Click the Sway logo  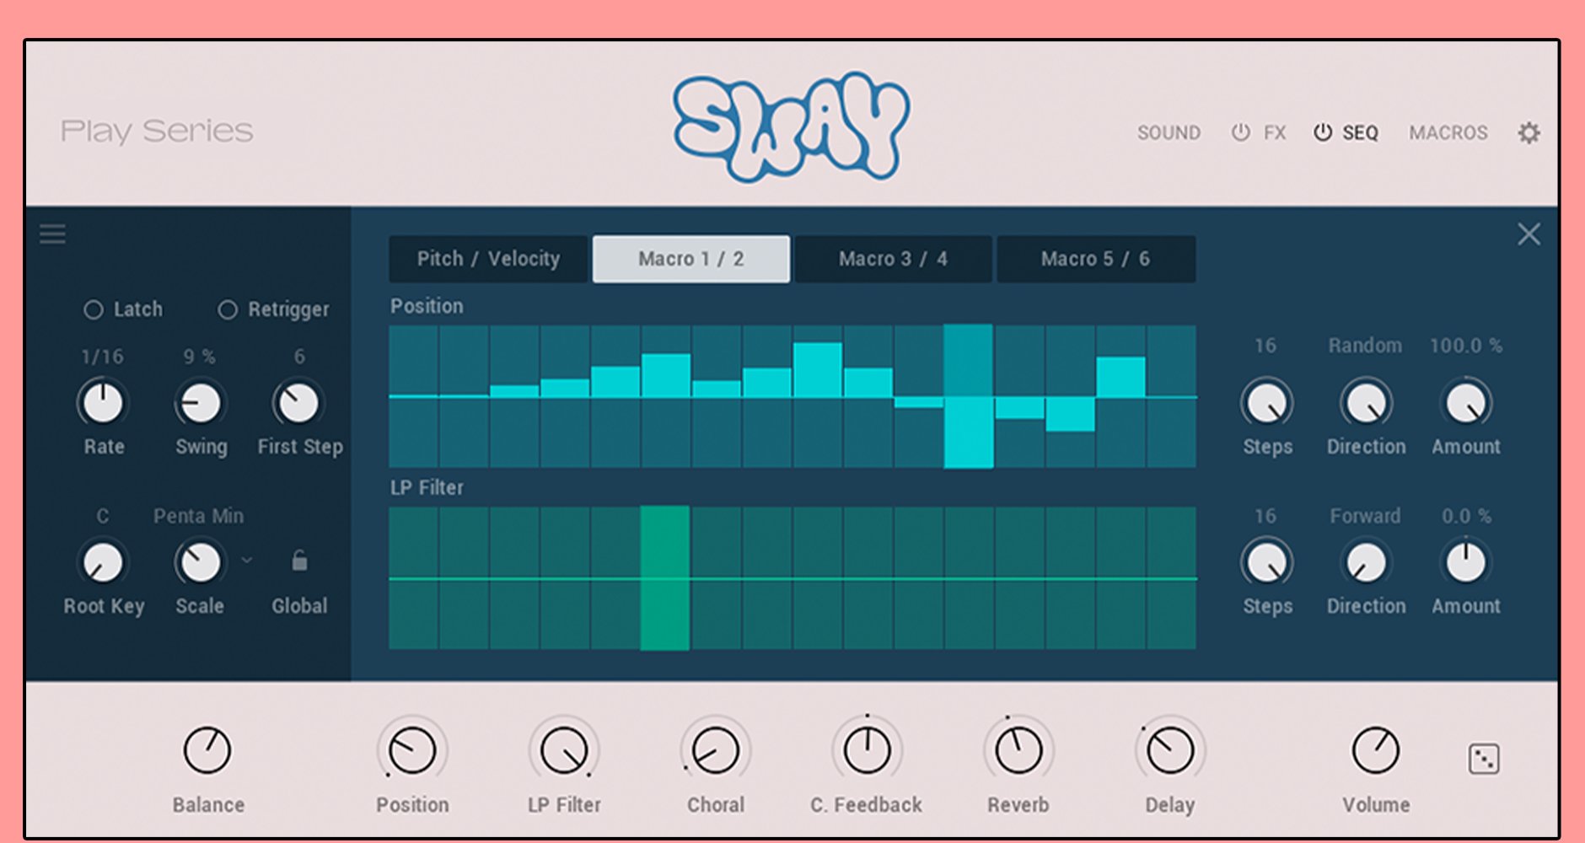pyautogui.click(x=790, y=126)
